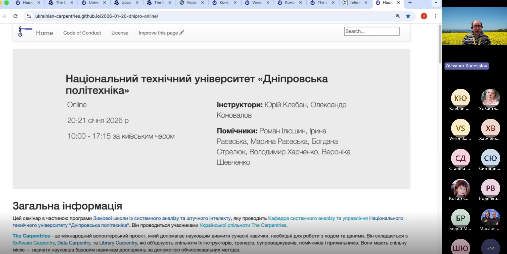Close the 'refere' browser tab
507x254 pixels.
coord(366,3)
